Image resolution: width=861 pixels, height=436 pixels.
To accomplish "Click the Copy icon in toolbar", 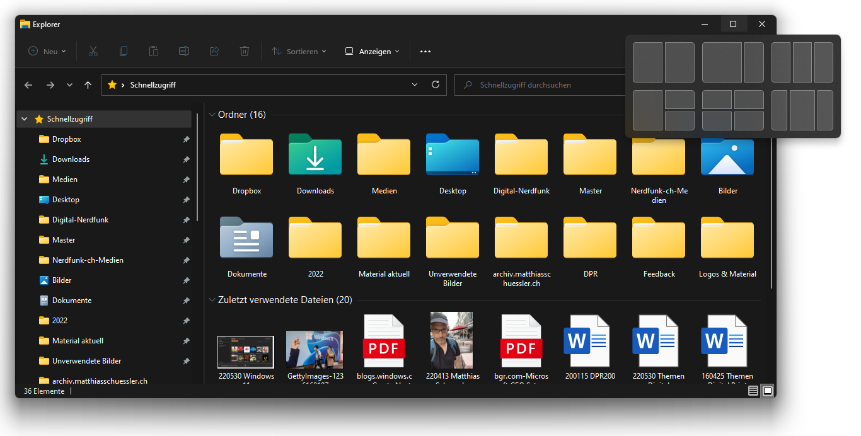I will pos(124,51).
